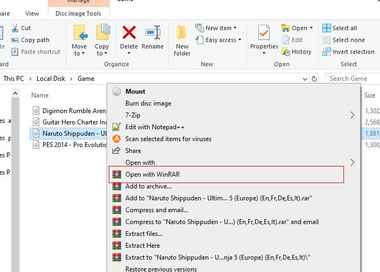Viewport: 380px width, 272px height.
Task: Click WinRAR icon next to Add to archive
Action: 117,186
